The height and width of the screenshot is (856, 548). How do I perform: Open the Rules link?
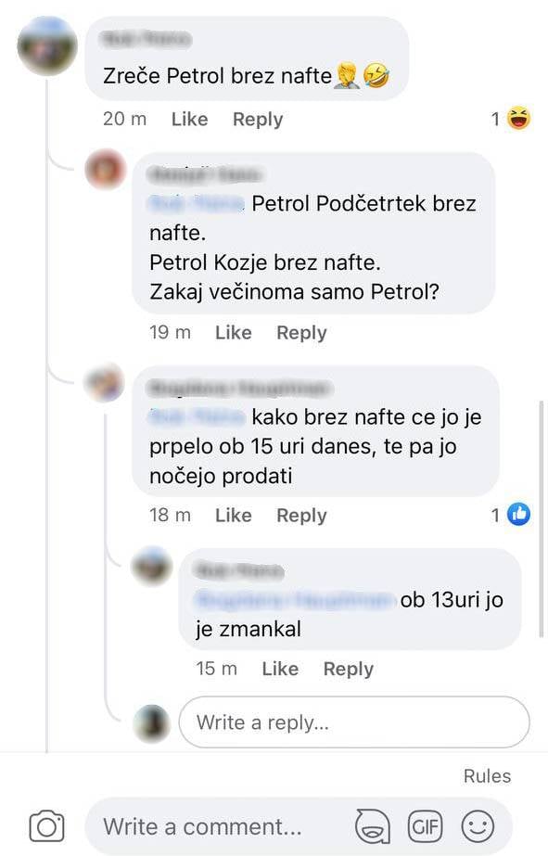pos(487,775)
